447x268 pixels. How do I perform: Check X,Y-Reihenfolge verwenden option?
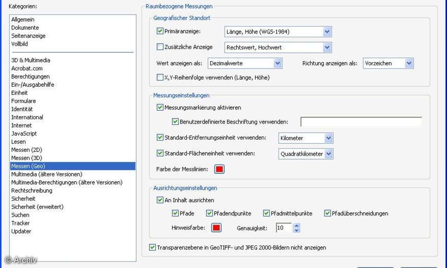point(160,77)
